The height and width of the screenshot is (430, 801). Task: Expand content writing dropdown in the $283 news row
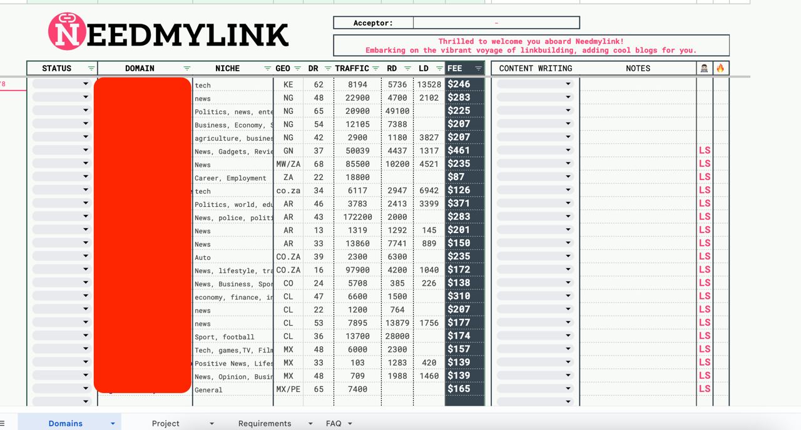[x=568, y=97]
